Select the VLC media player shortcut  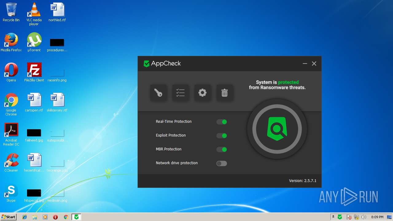pos(34,14)
